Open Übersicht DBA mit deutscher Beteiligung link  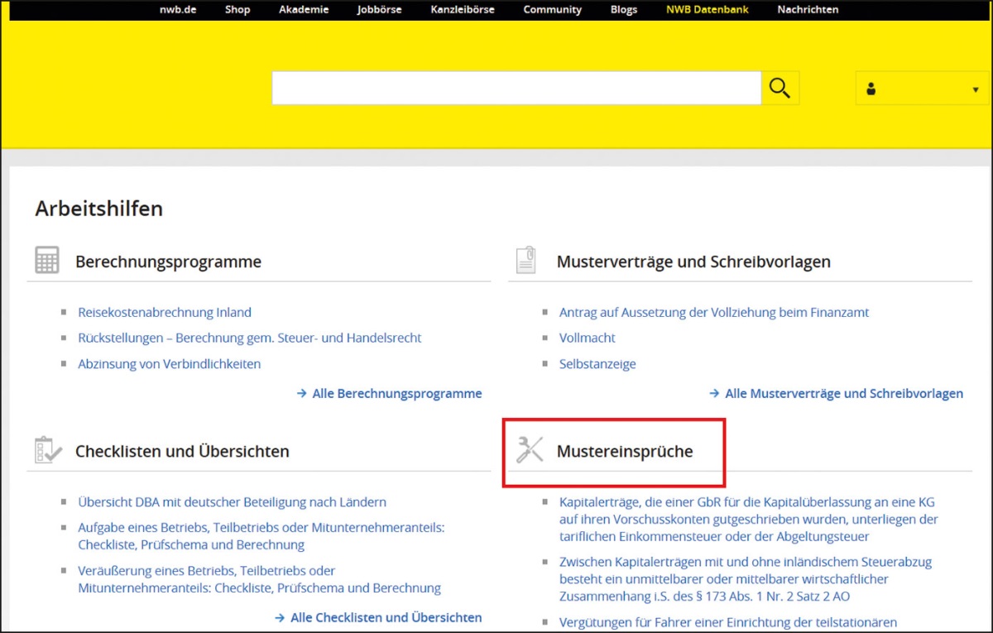coord(232,502)
